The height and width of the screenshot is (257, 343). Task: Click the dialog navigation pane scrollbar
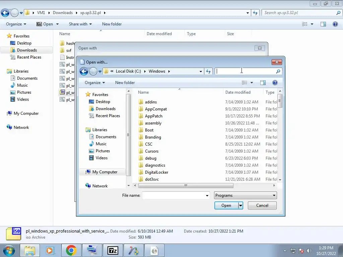click(x=128, y=135)
